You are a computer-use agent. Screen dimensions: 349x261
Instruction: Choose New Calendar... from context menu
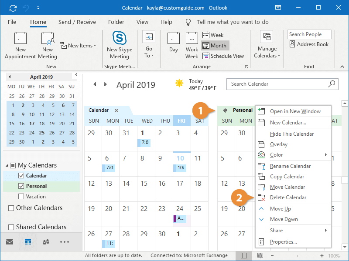pos(293,123)
